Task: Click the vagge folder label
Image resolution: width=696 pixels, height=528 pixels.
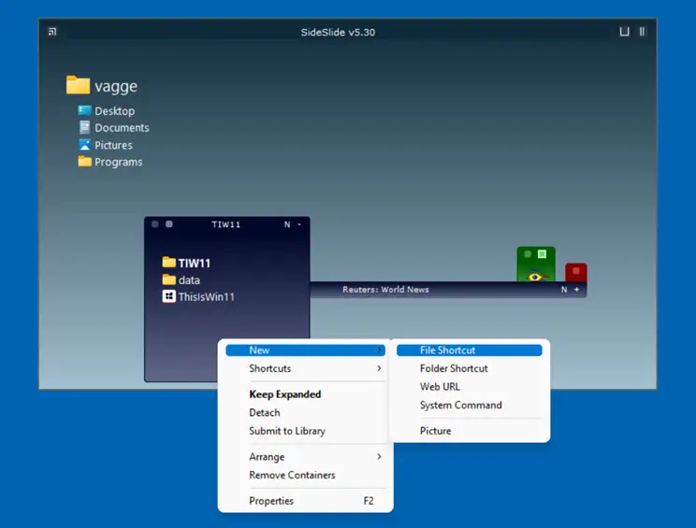Action: point(116,87)
